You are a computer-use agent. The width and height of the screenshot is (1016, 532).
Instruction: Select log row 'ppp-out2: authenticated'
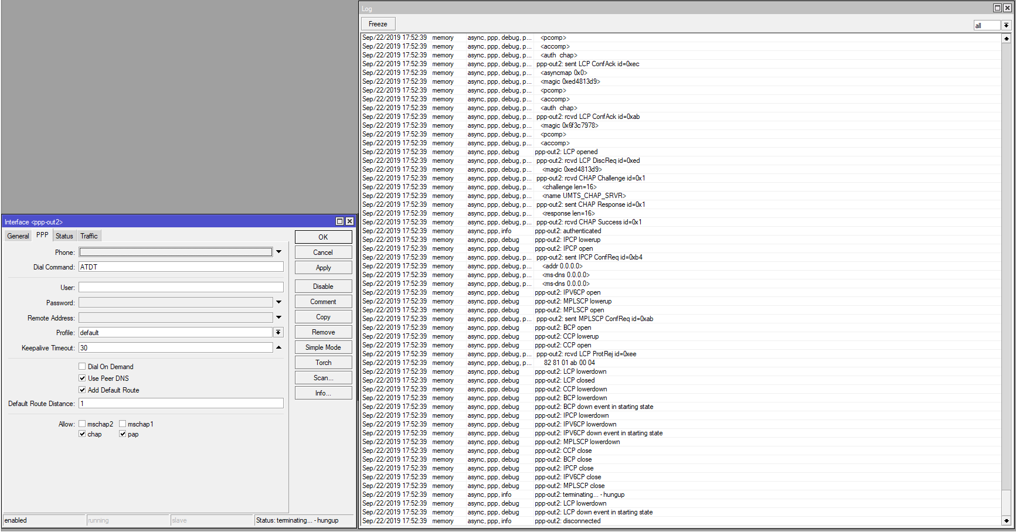681,231
